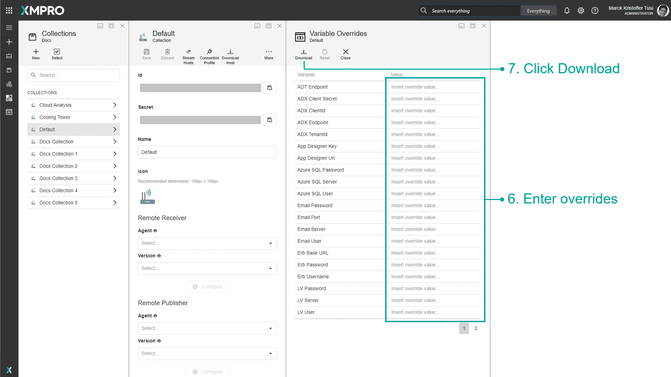
Task: Click New collection plus icon
Action: coord(36,52)
